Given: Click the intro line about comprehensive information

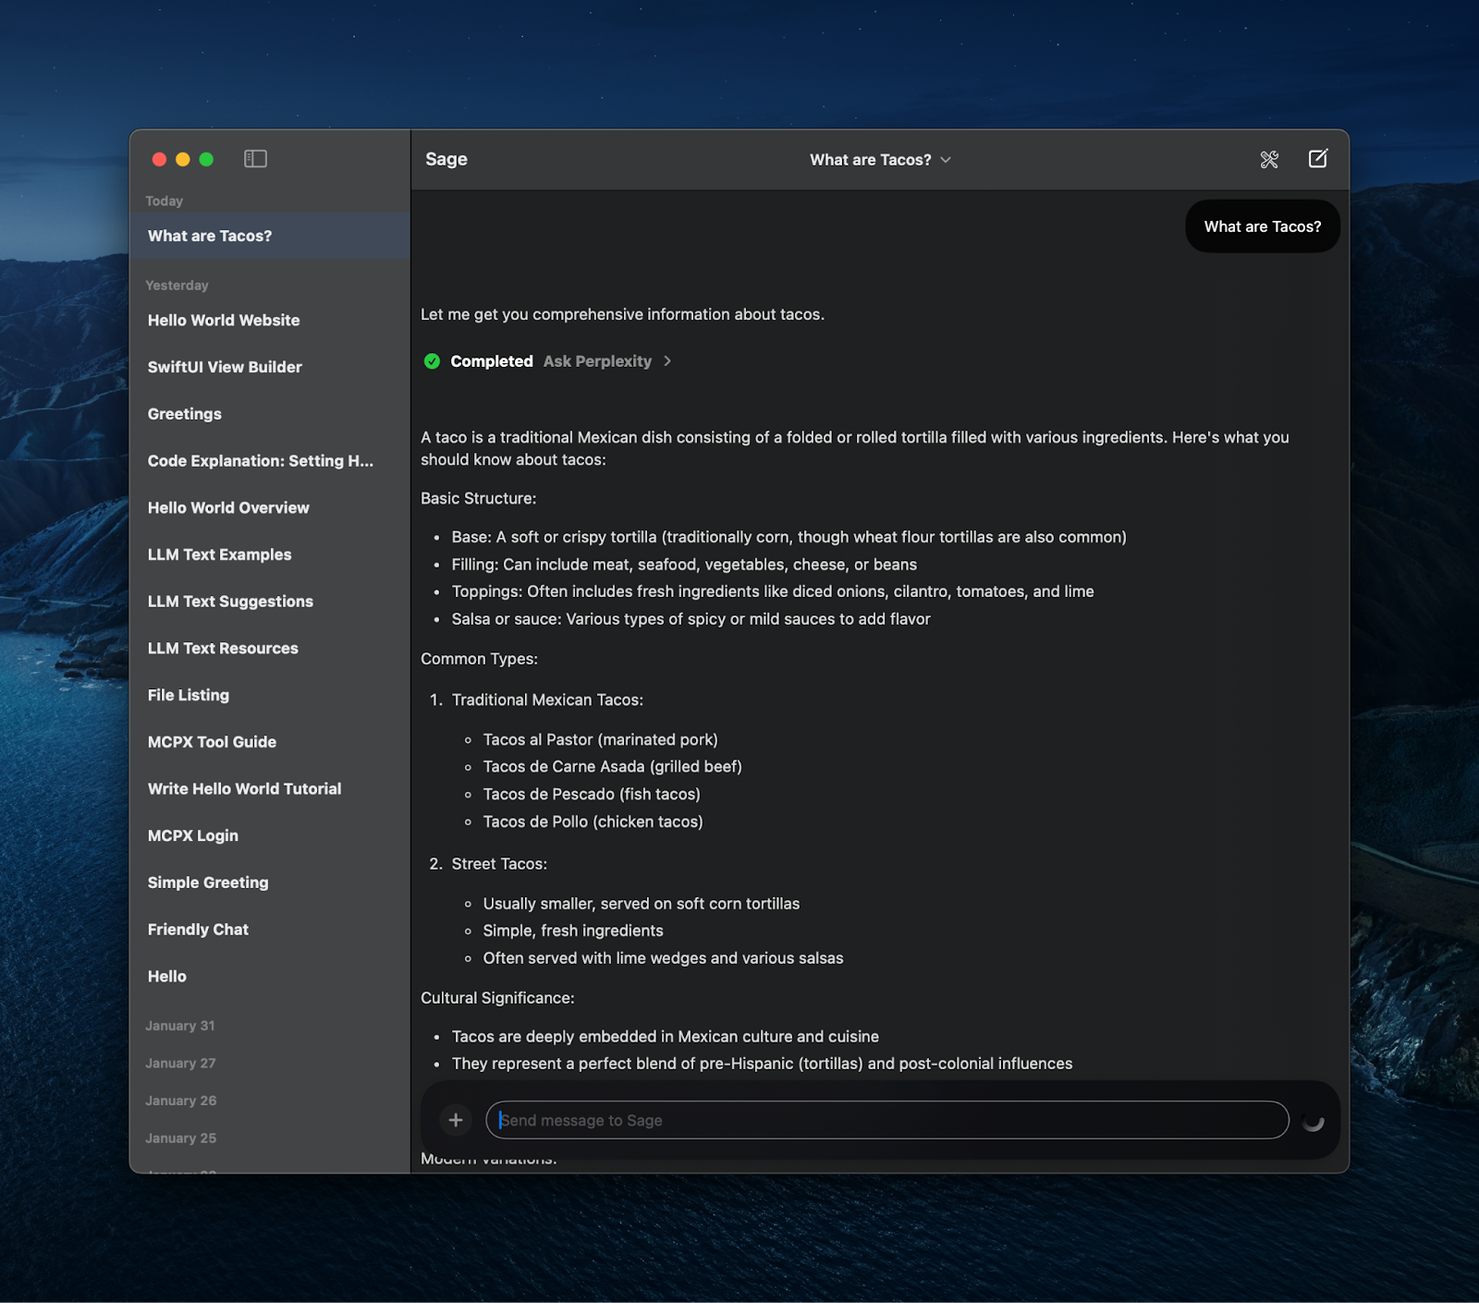Looking at the screenshot, I should [622, 314].
